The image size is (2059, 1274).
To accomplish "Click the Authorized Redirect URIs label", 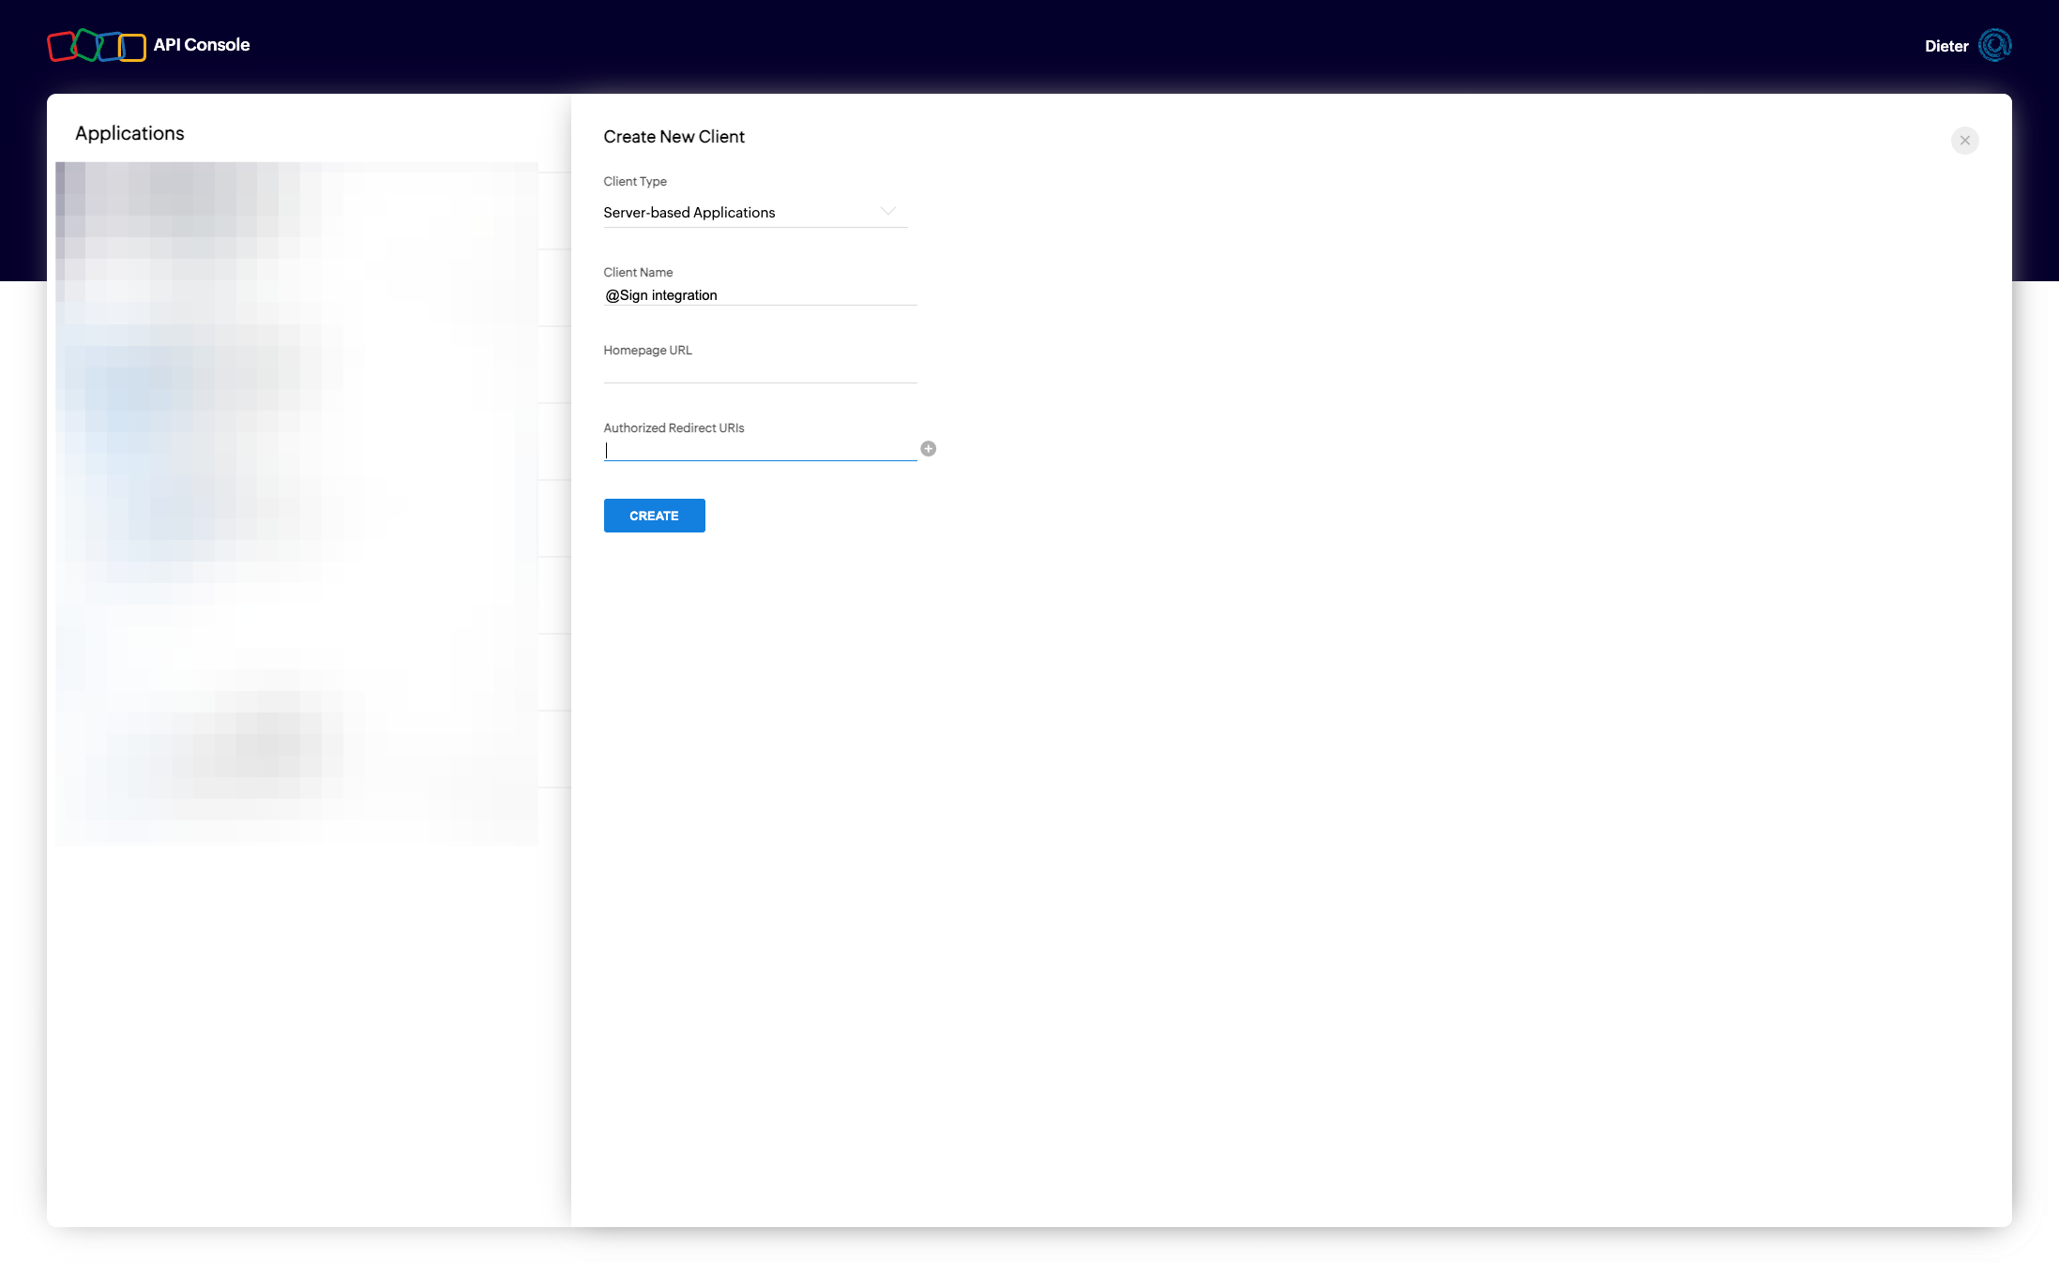I will (x=674, y=428).
